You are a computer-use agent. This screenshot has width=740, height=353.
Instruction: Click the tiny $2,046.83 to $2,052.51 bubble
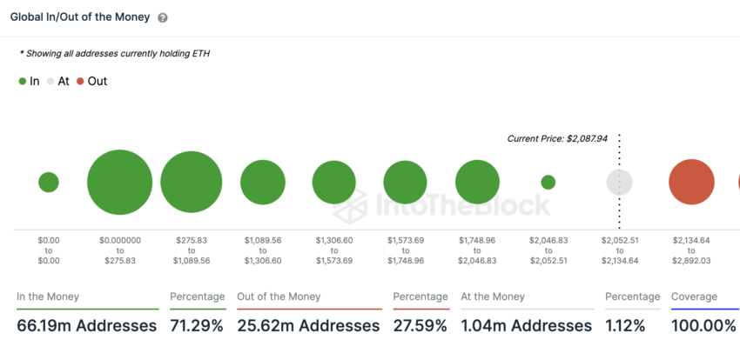click(x=548, y=183)
